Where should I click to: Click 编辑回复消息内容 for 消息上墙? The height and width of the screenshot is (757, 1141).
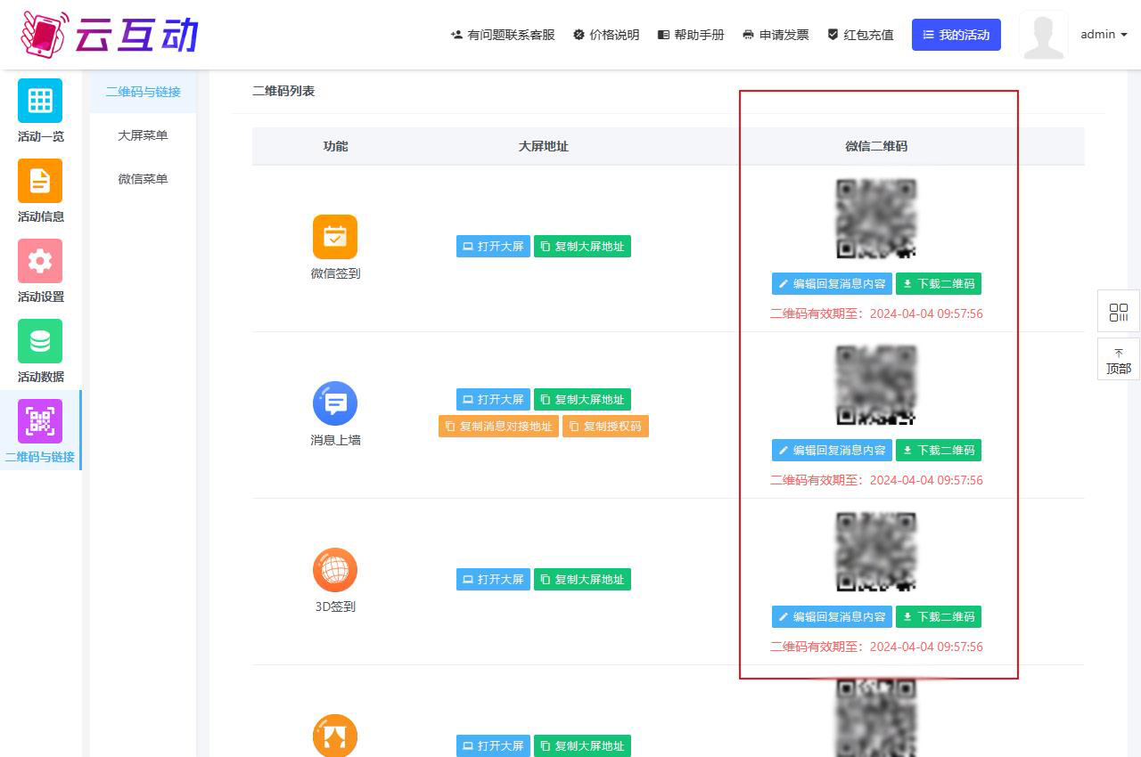(832, 451)
